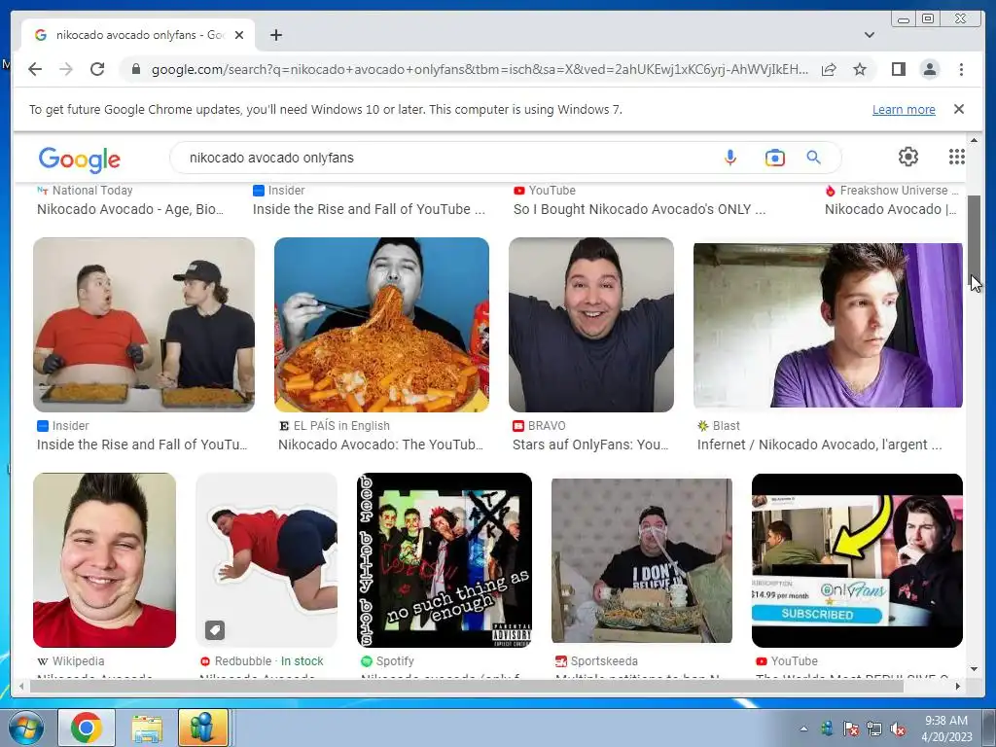996x747 pixels.
Task: Go back to the previous page
Action: coord(35,69)
